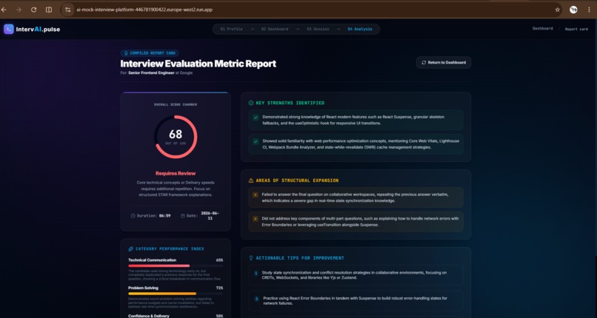Image resolution: width=597 pixels, height=318 pixels.
Task: Click the 06:59 duration value
Action: [x=165, y=216]
